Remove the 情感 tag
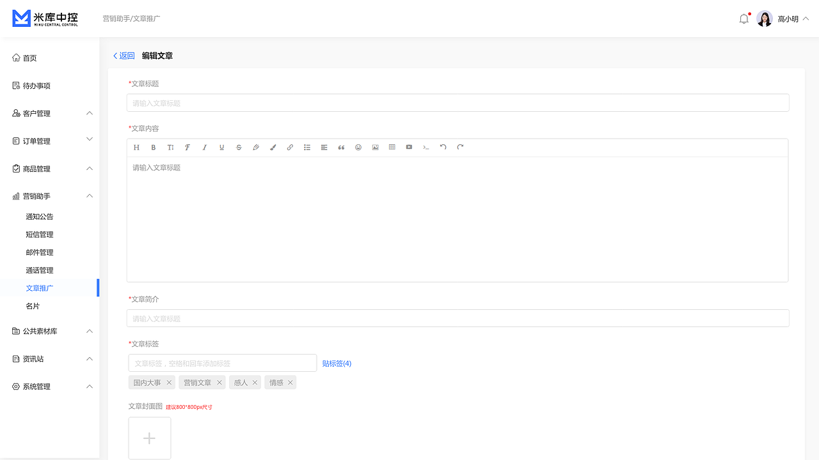This screenshot has height=460, width=819. click(290, 383)
